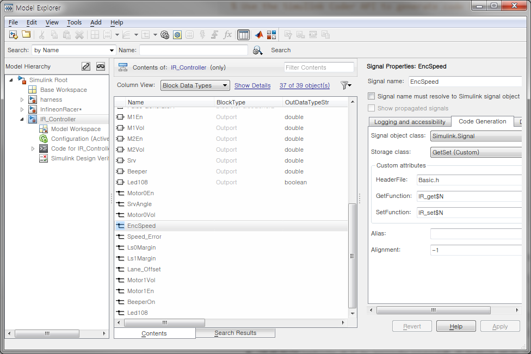This screenshot has height=354, width=531.
Task: Click the '37 of 39 object(s)' link
Action: click(x=305, y=85)
